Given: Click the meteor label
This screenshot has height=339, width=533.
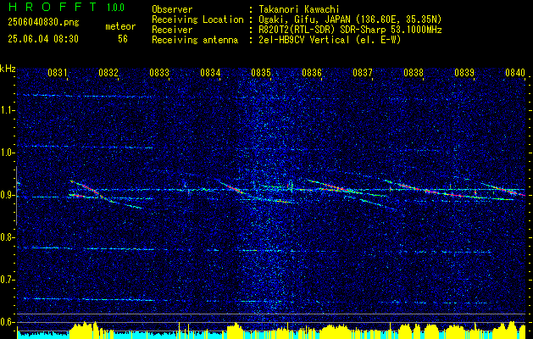Looking at the screenshot, I should click(120, 26).
